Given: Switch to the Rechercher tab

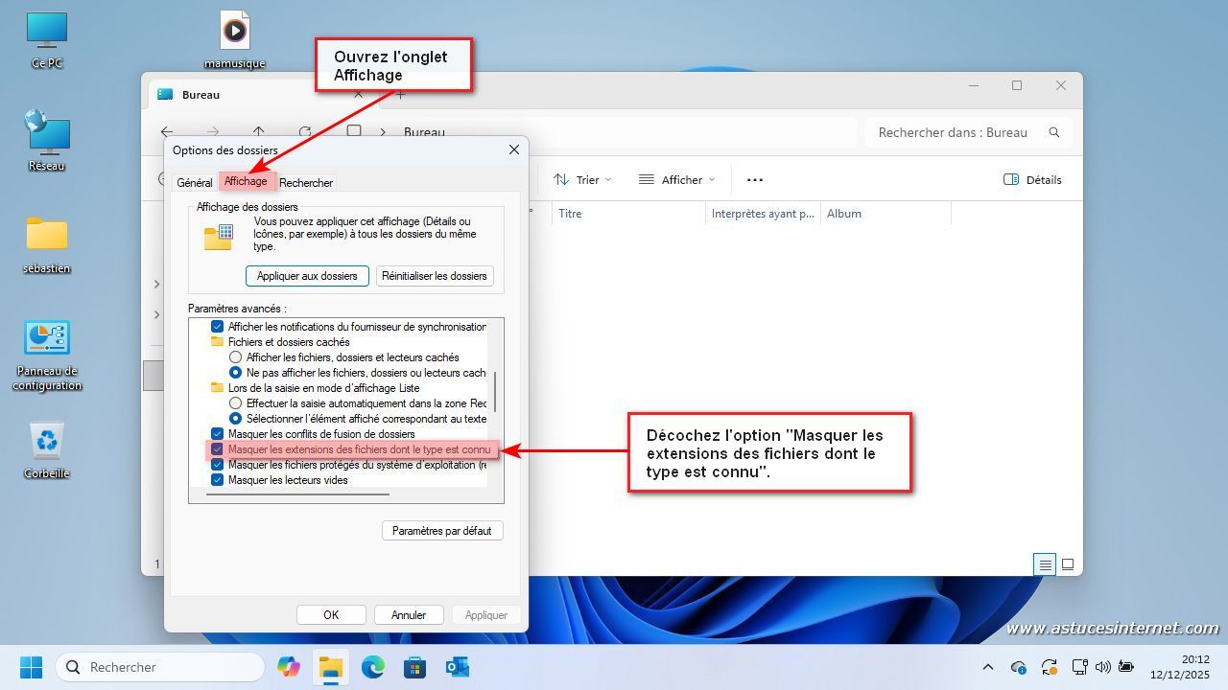Looking at the screenshot, I should pyautogui.click(x=306, y=182).
